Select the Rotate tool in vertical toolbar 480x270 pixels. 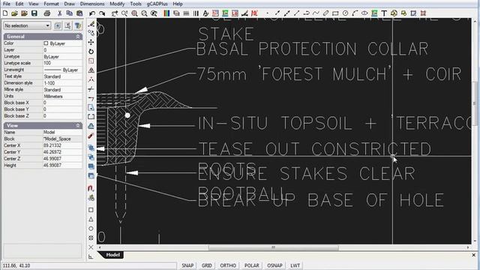coord(91,52)
